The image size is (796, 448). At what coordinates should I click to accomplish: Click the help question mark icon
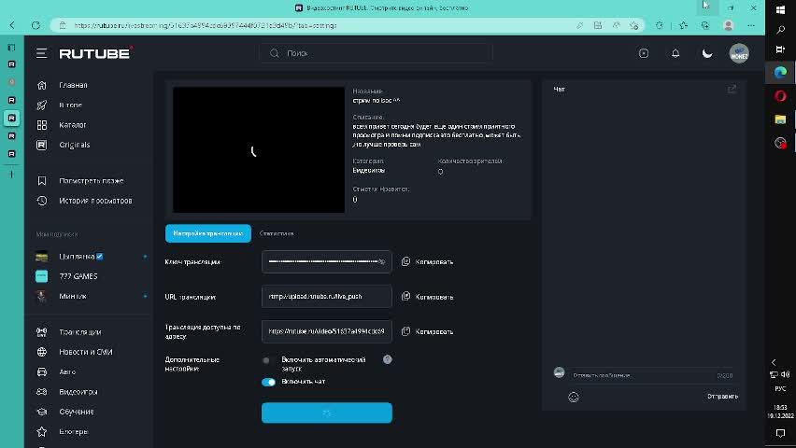[388, 359]
